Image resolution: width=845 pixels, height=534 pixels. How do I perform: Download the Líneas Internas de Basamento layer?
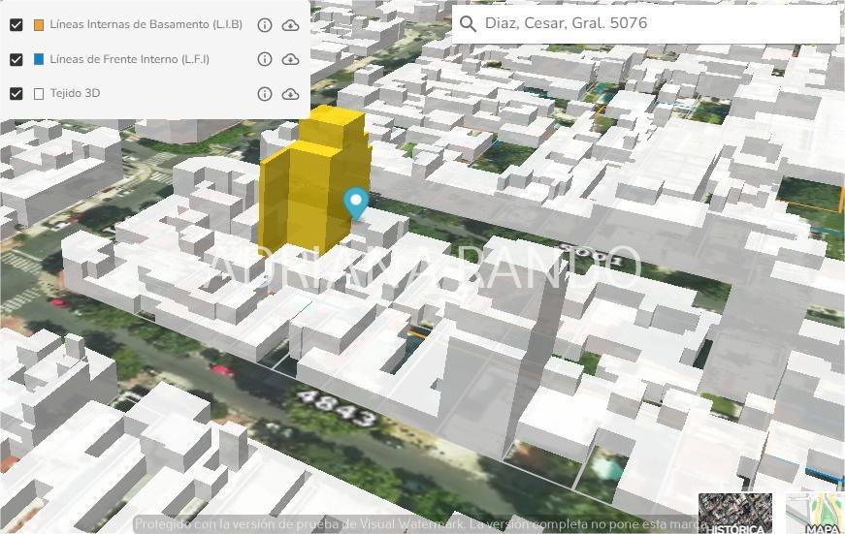tap(290, 25)
